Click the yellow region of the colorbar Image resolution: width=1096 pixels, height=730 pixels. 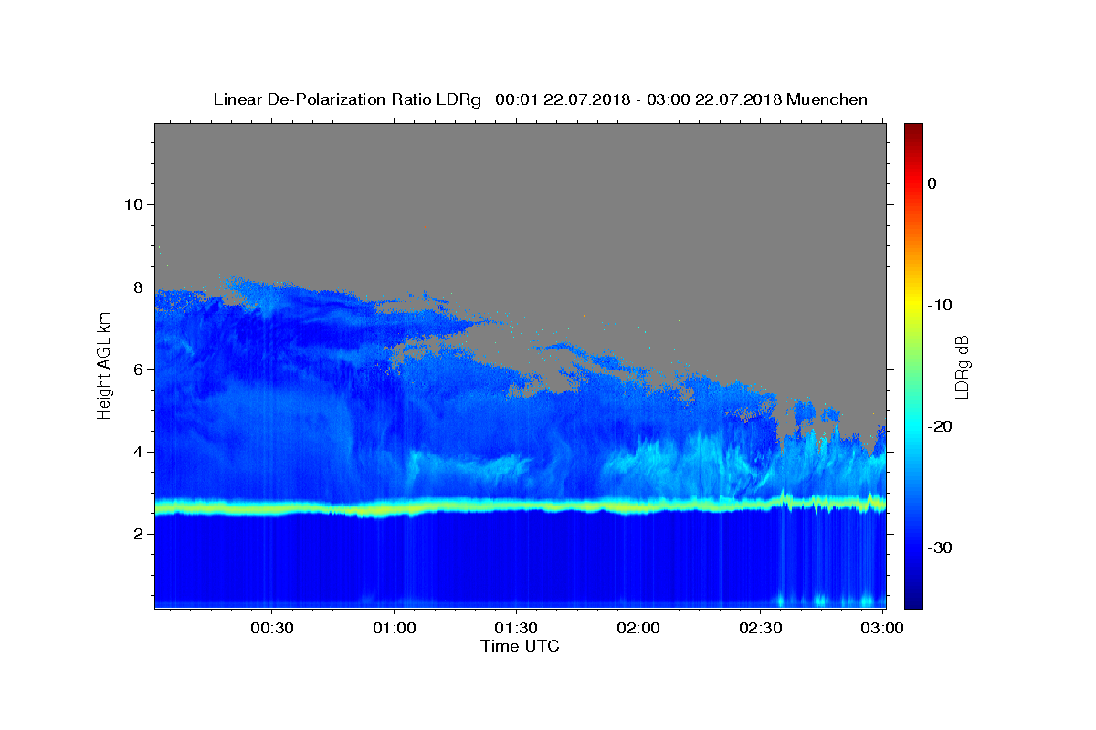[x=913, y=303]
